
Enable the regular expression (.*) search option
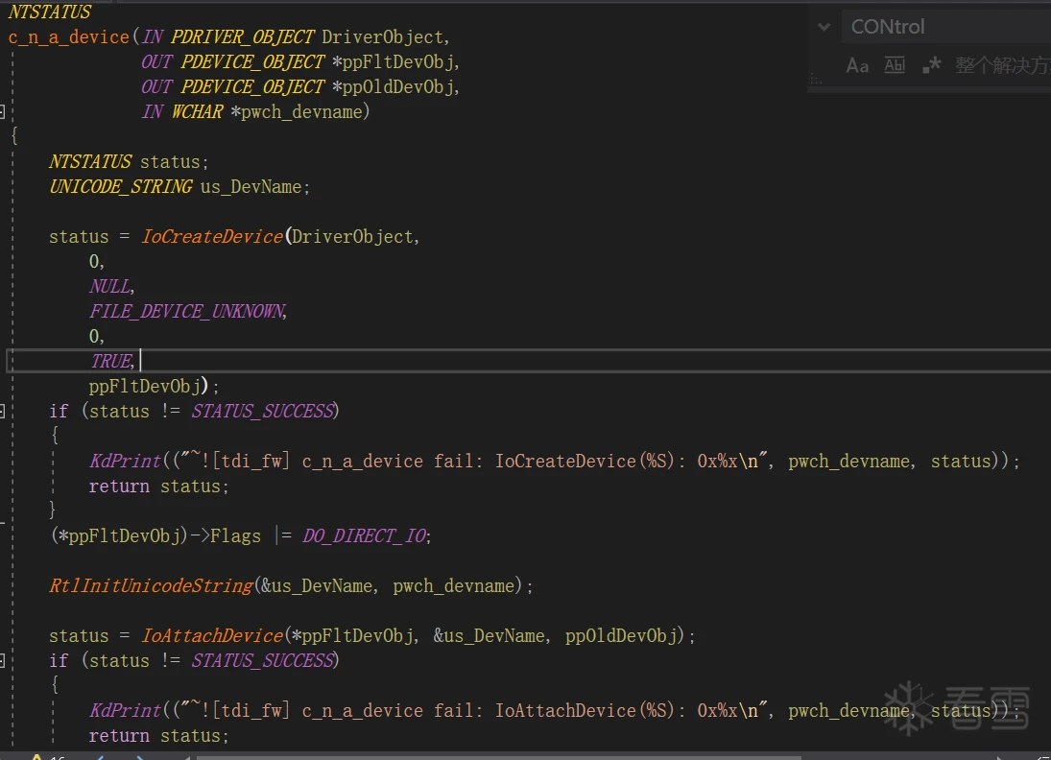[931, 65]
